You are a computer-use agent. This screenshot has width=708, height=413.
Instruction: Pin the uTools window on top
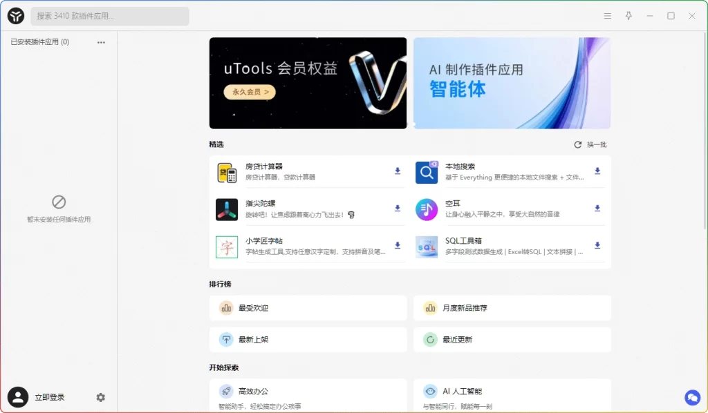628,15
